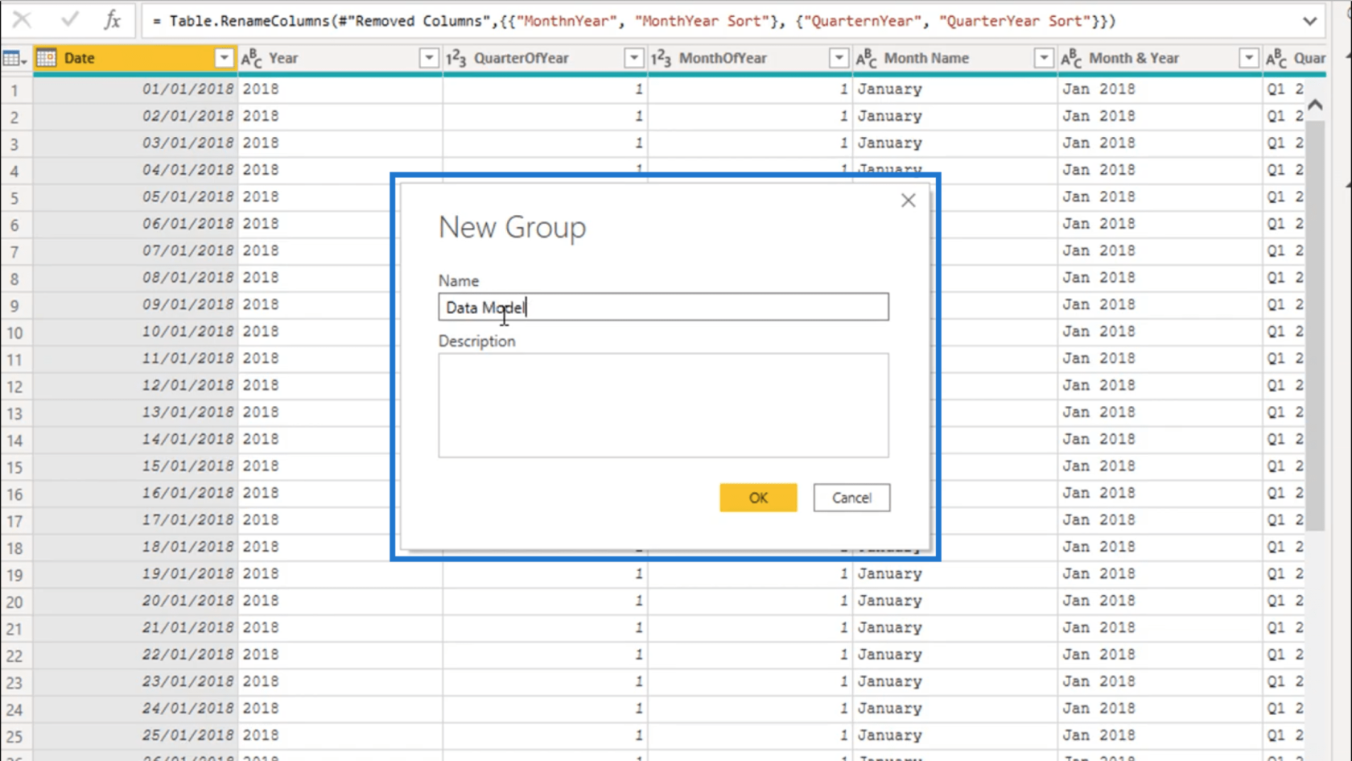Click the Date column type icon
The width and height of the screenshot is (1352, 761).
click(47, 58)
